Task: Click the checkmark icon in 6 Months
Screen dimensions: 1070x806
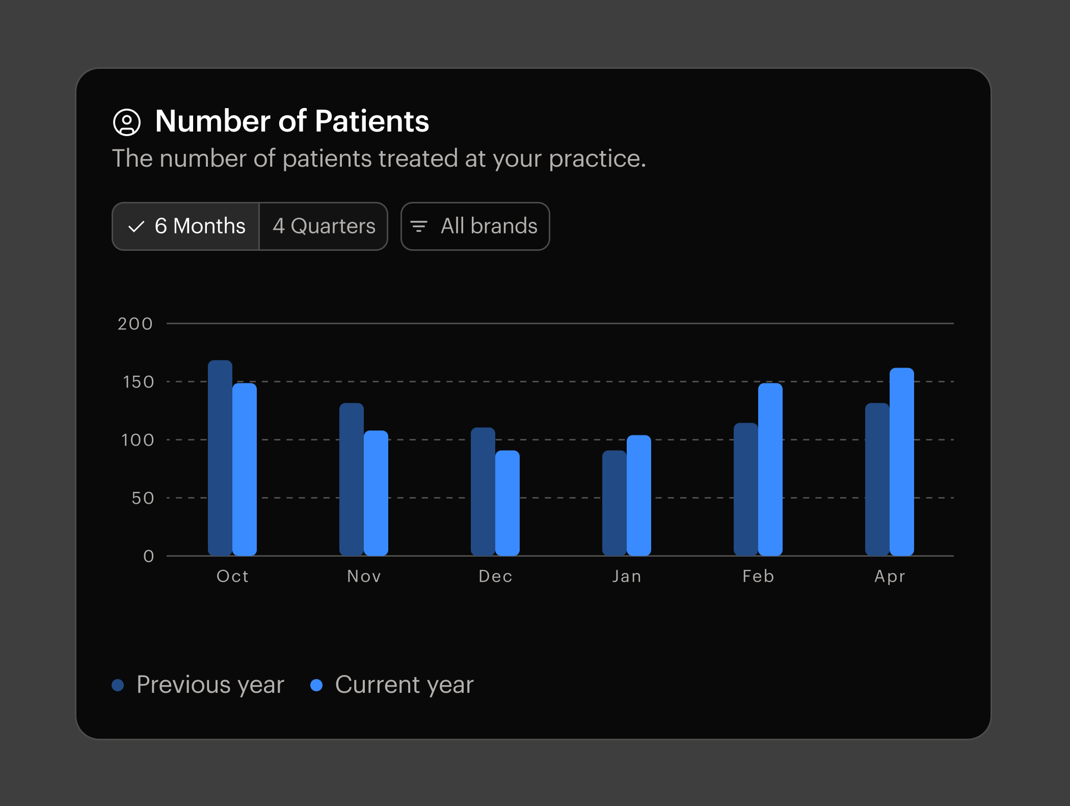Action: (x=137, y=227)
